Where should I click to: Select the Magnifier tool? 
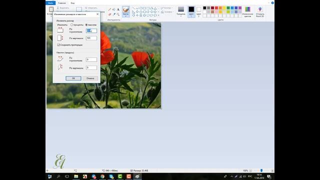pyautogui.click(x=118, y=14)
